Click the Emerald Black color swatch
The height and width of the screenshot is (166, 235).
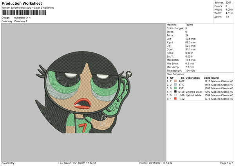(175, 92)
